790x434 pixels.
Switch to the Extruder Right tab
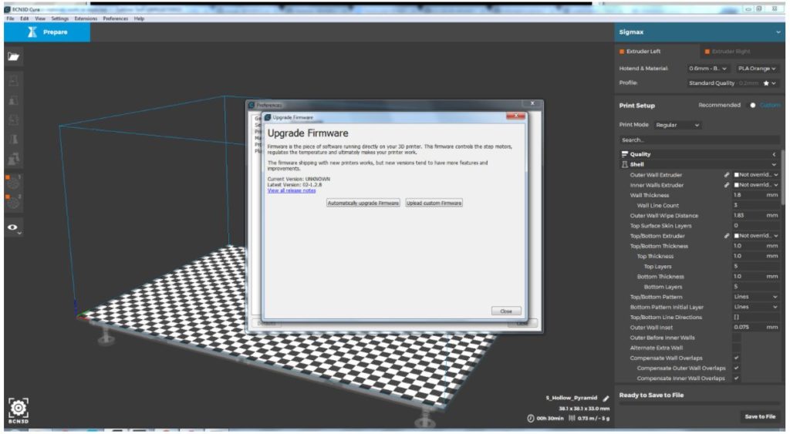coord(742,52)
